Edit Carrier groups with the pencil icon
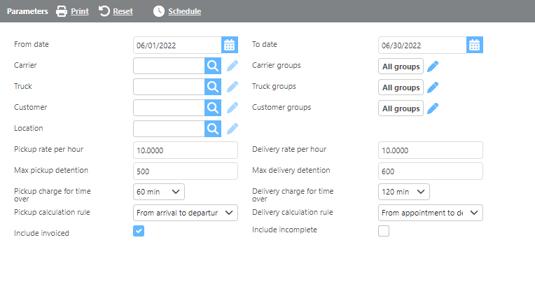 [433, 66]
